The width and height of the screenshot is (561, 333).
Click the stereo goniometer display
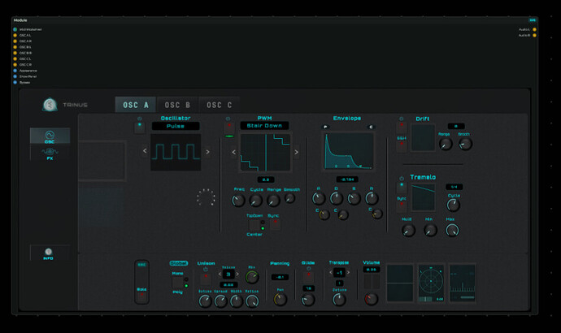(431, 283)
